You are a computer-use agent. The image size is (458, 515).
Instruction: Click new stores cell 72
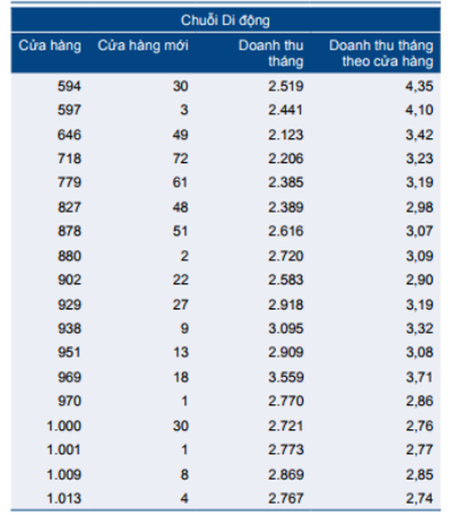coord(180,159)
